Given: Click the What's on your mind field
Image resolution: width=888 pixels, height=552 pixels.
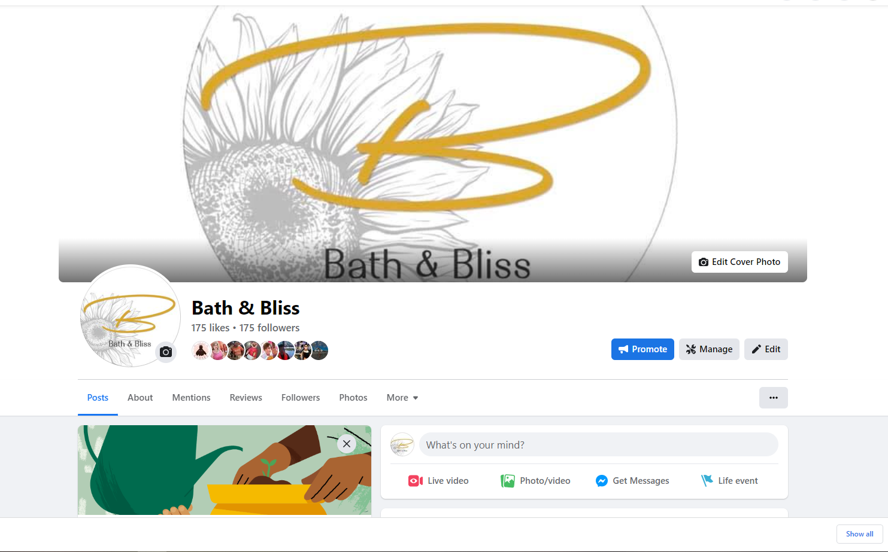Looking at the screenshot, I should 599,445.
